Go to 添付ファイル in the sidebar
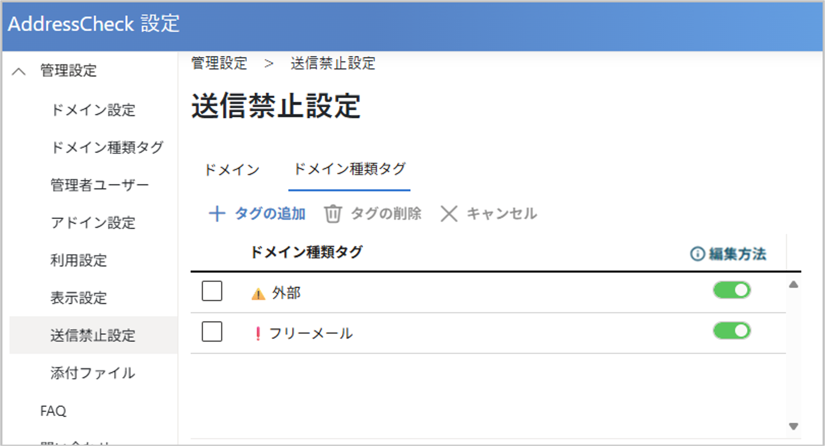The height and width of the screenshot is (446, 825). point(93,373)
